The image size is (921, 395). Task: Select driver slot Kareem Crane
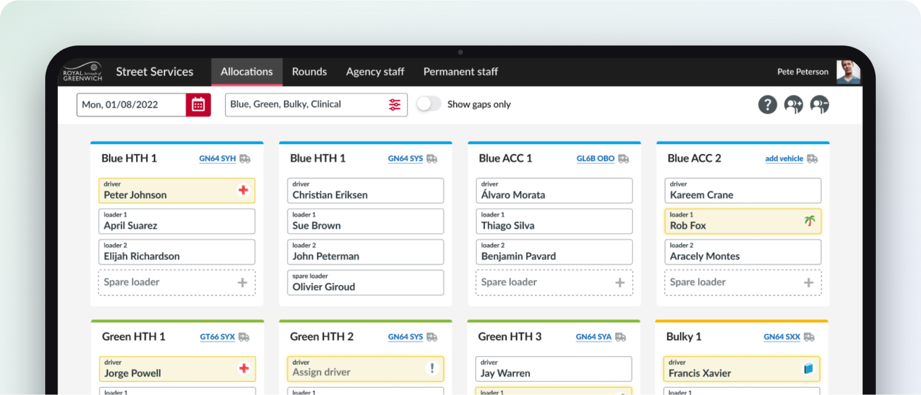click(743, 191)
